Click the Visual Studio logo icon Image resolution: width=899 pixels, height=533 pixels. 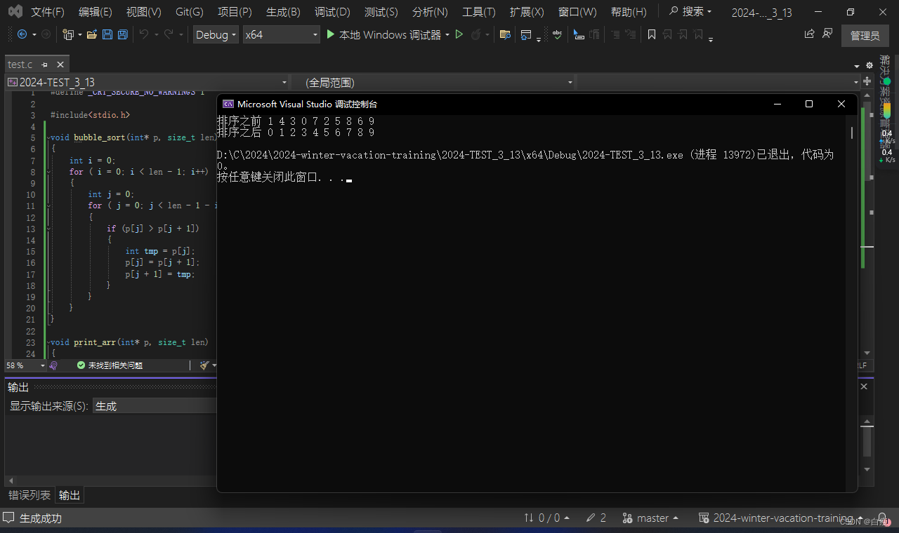point(15,12)
